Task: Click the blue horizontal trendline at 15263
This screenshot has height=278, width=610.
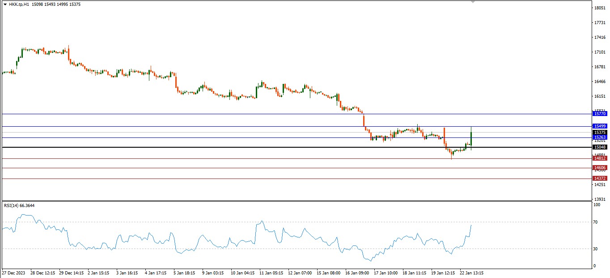Action: coord(268,138)
